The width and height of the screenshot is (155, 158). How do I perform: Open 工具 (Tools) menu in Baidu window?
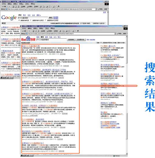(47, 28)
